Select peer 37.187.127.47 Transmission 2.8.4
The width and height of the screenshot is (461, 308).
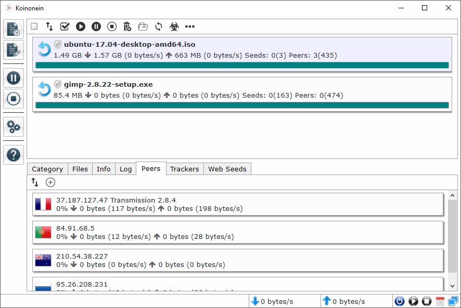(x=238, y=204)
